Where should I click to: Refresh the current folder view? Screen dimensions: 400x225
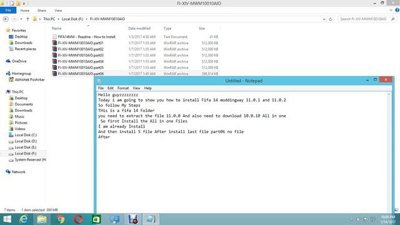(x=331, y=19)
